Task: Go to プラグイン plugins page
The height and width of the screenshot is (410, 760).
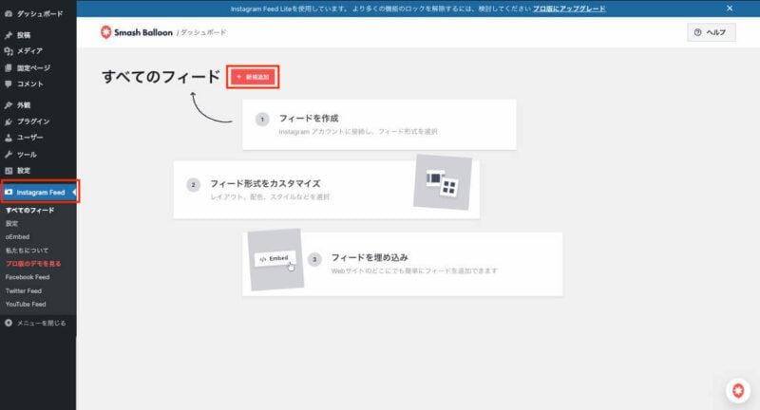Action: (x=32, y=121)
